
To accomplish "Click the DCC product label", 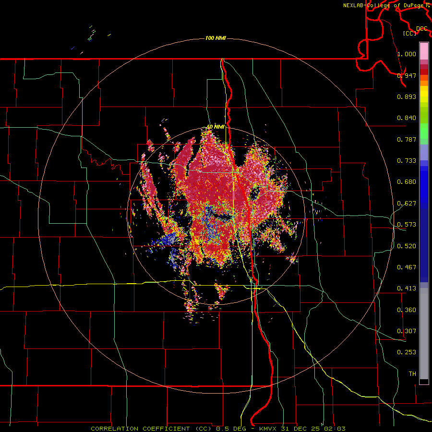I will 421,29.
